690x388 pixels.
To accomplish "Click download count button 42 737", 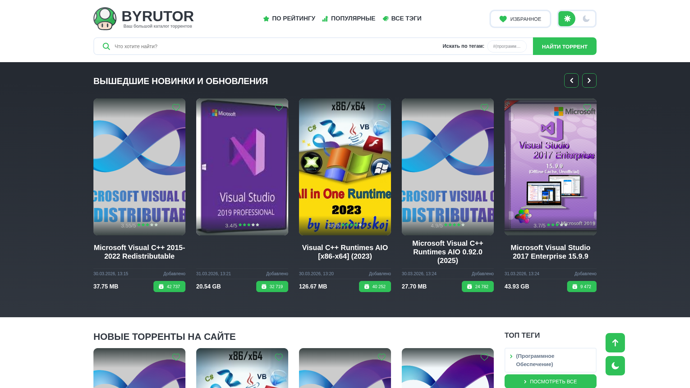I will coord(169,287).
